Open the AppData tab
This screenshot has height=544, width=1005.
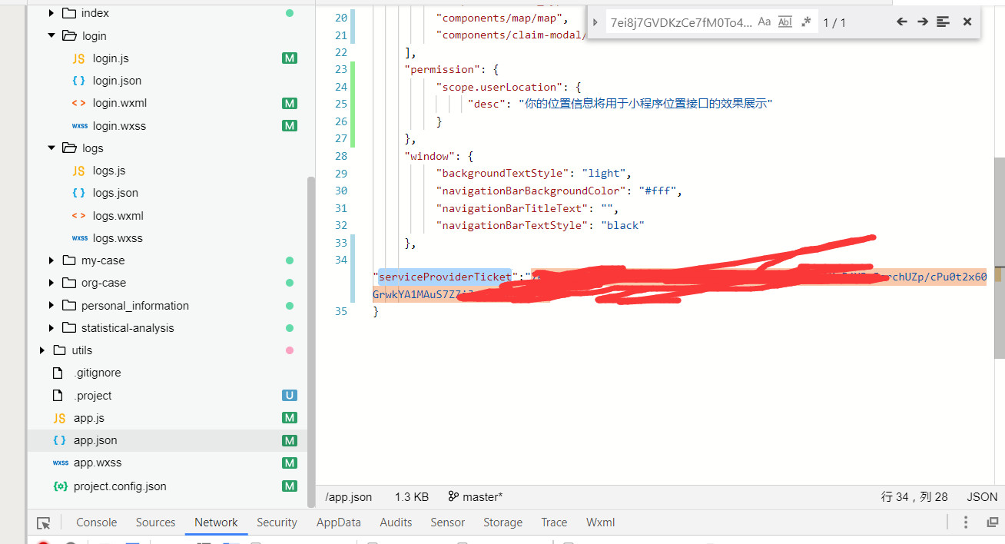click(339, 522)
